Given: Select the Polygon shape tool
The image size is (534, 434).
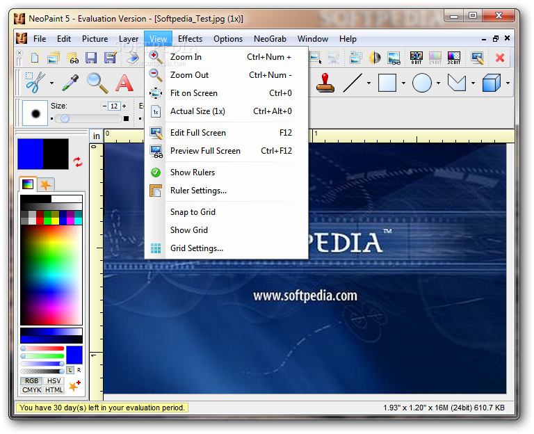Looking at the screenshot, I should (456, 83).
